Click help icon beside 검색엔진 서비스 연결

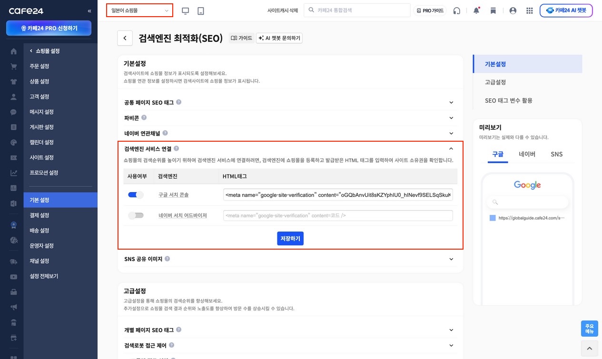pyautogui.click(x=176, y=148)
